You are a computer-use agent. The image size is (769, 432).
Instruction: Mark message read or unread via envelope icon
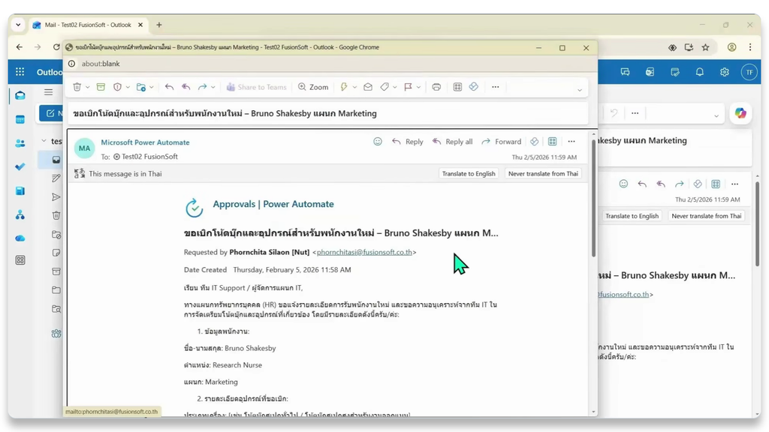(x=368, y=87)
